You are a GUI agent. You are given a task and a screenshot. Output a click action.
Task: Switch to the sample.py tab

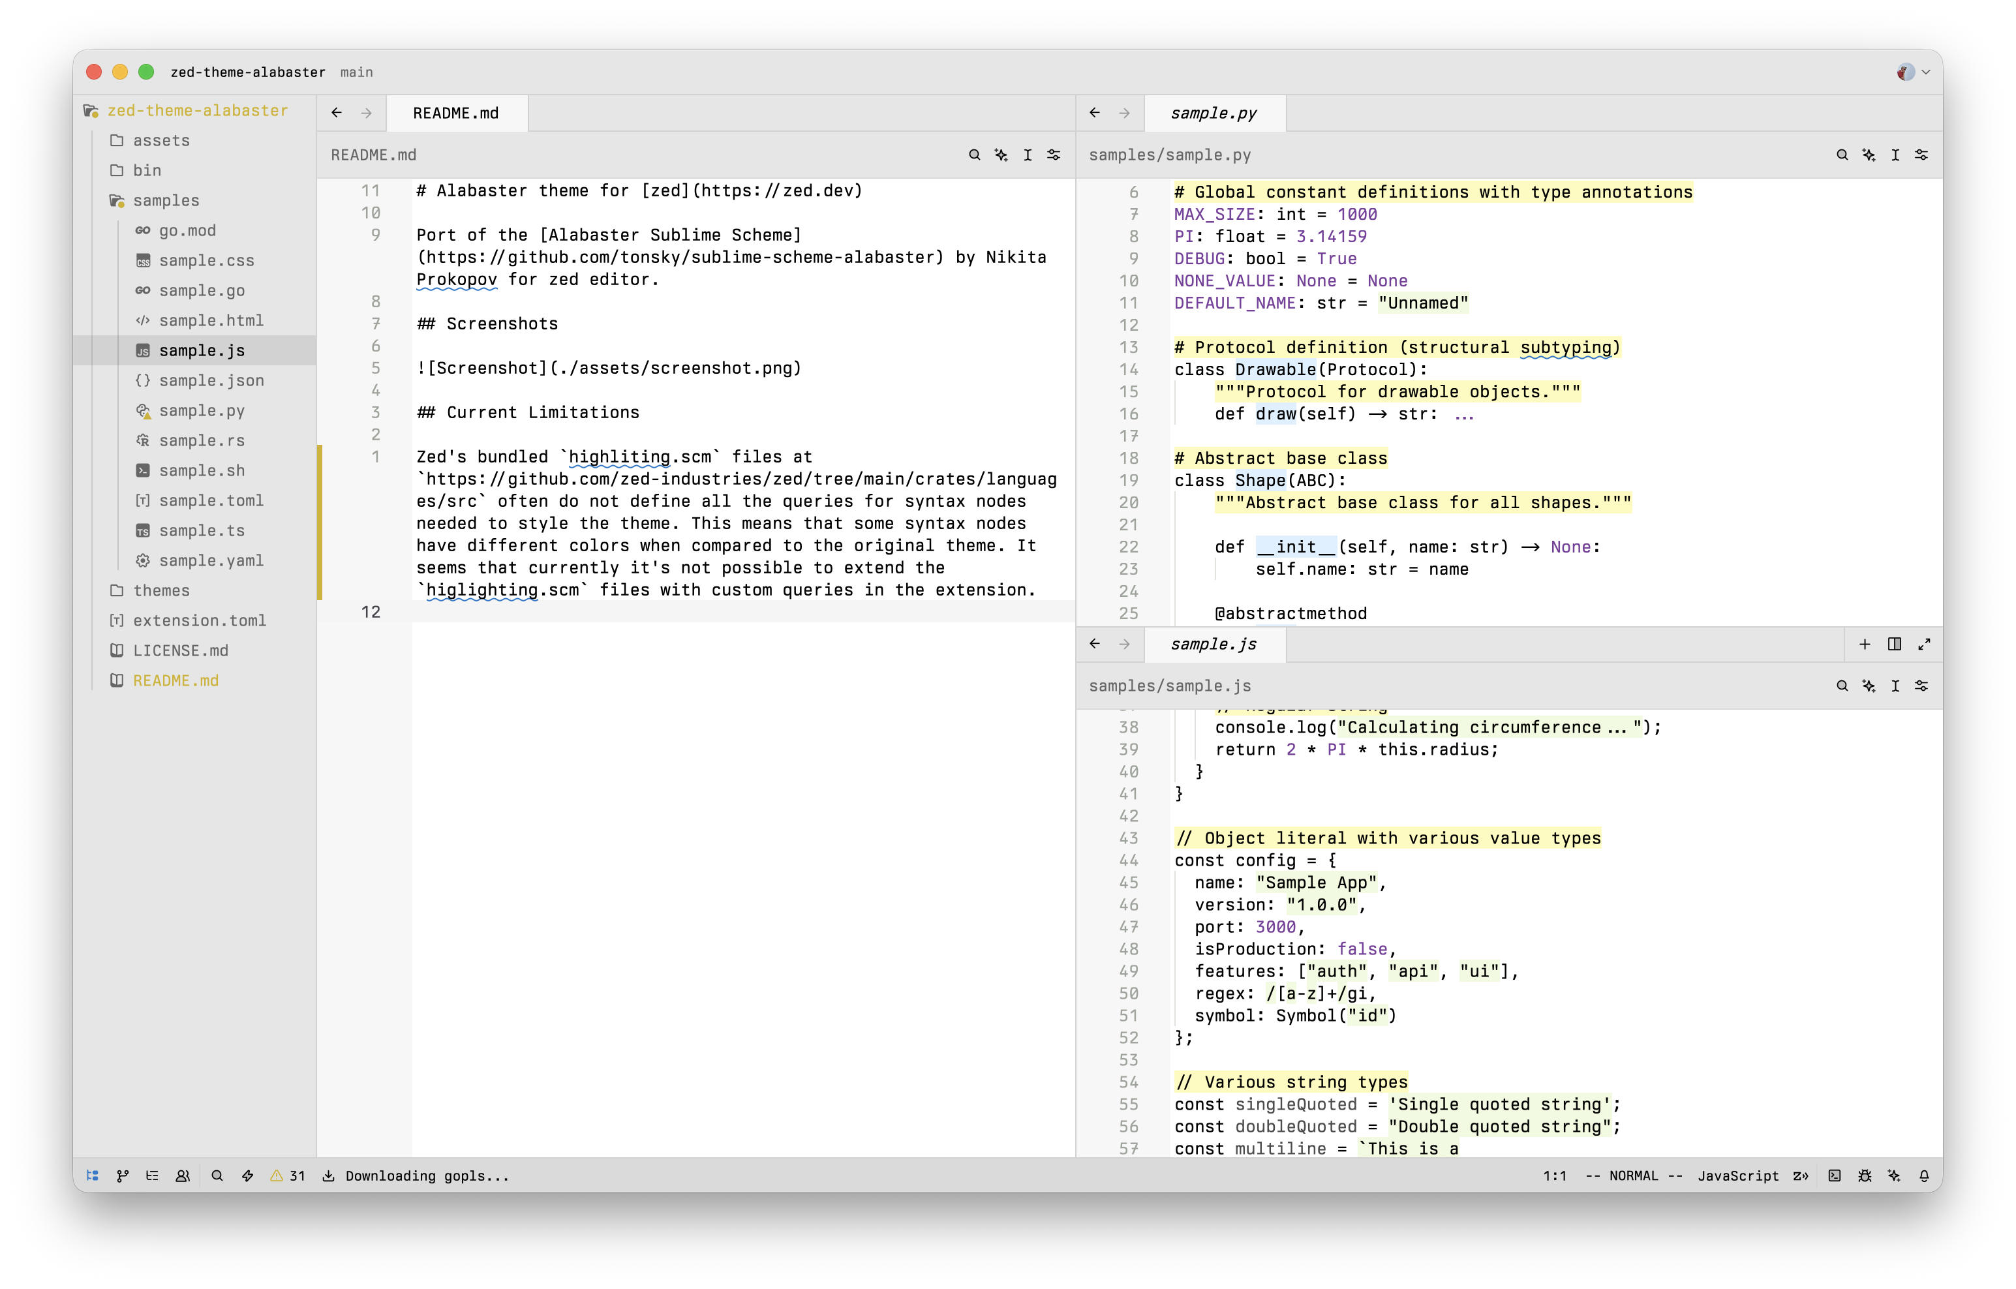point(1213,113)
